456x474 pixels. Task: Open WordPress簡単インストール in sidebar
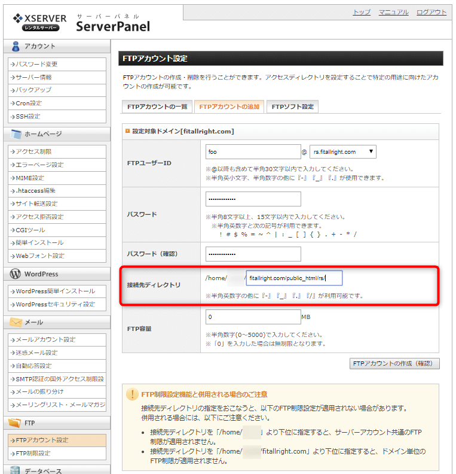click(55, 291)
